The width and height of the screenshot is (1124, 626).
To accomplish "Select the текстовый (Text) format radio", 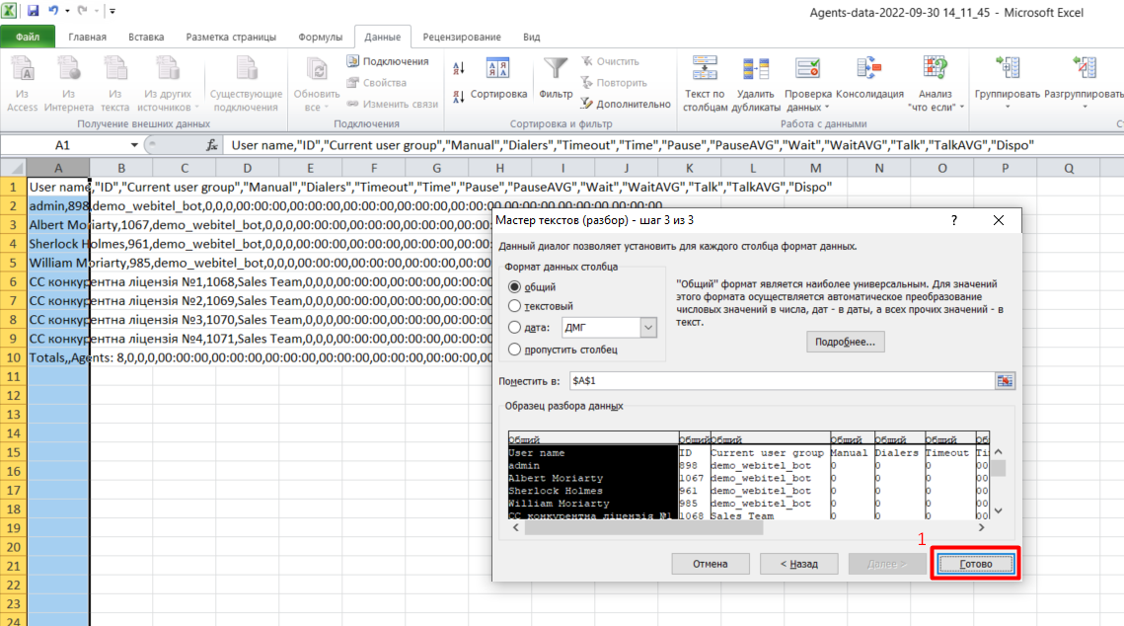I will point(515,306).
